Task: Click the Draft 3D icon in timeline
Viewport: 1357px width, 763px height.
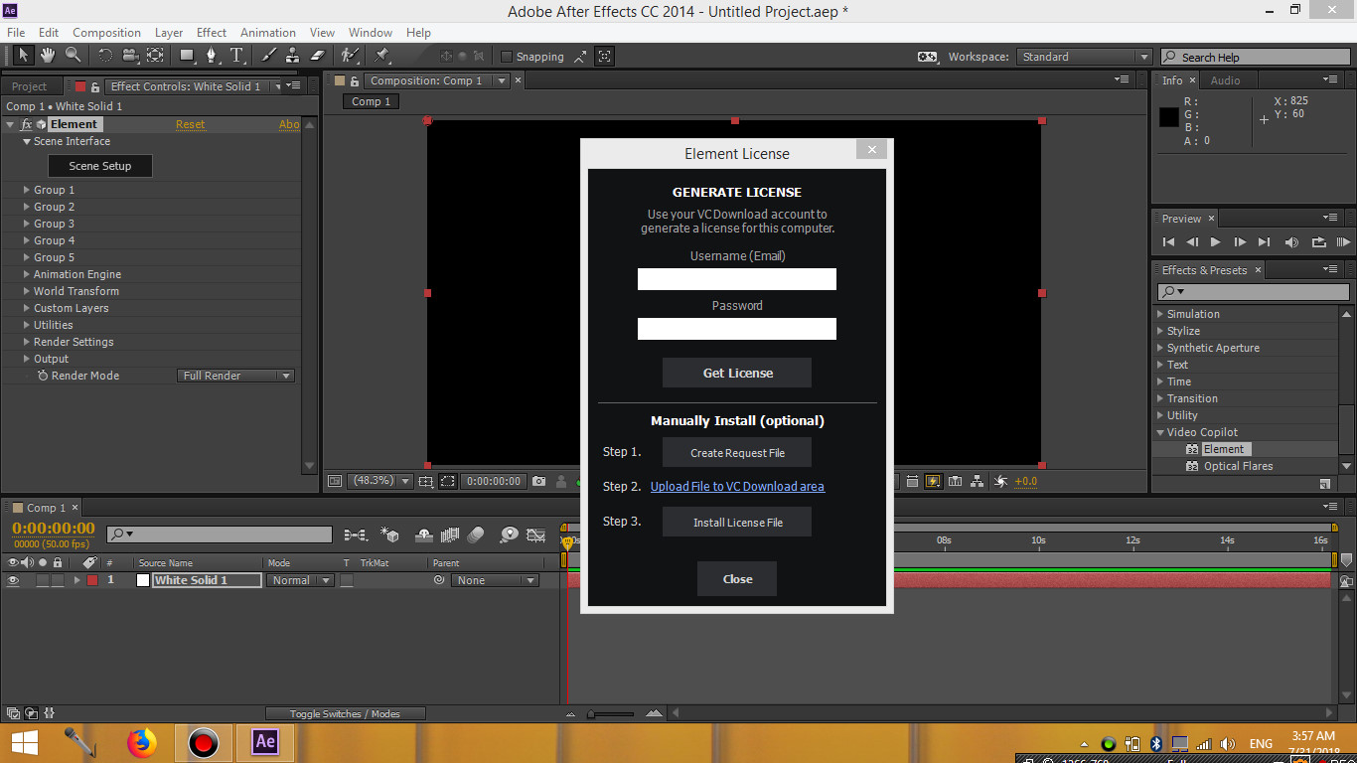Action: 389,534
